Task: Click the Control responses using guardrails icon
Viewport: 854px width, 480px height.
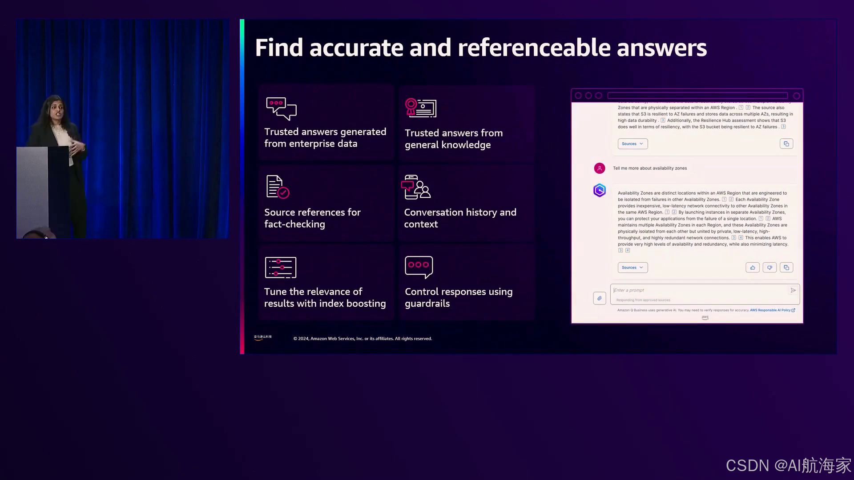Action: [419, 267]
